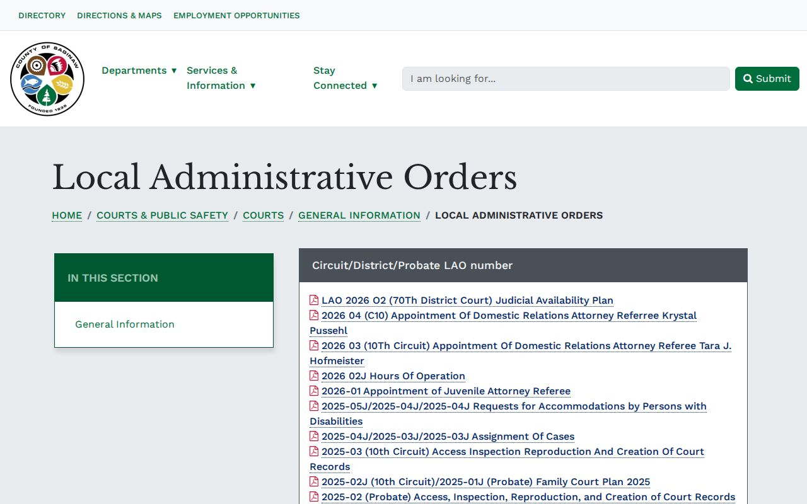807x504 pixels.
Task: Go to HOME breadcrumb
Action: click(67, 215)
